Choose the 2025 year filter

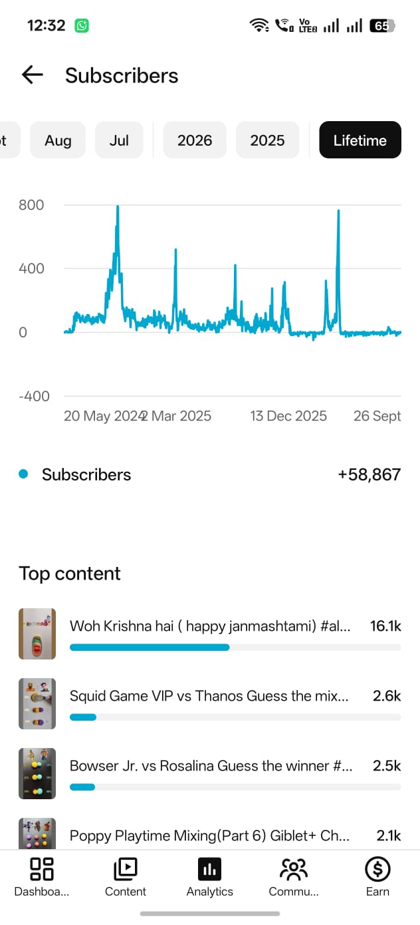[267, 140]
